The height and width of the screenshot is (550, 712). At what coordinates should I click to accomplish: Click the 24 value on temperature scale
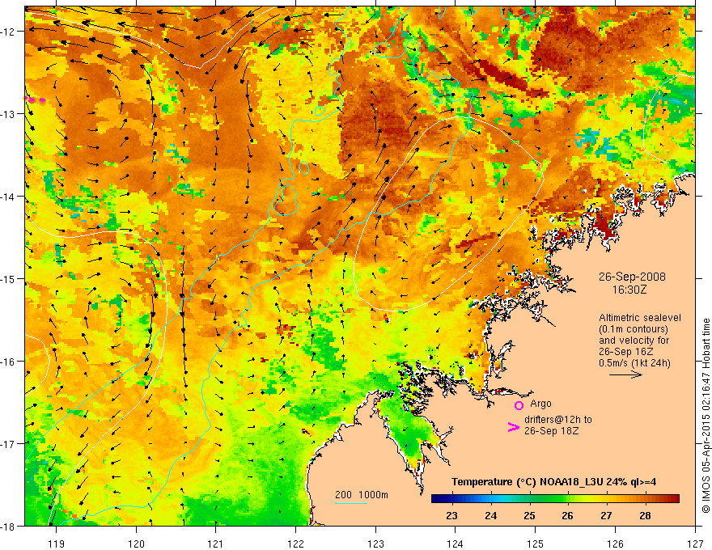click(x=490, y=515)
